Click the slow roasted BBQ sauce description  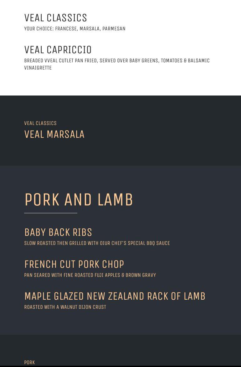point(97,243)
